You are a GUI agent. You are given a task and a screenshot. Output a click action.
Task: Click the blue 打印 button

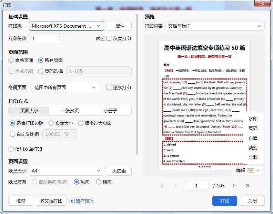pos(225,201)
